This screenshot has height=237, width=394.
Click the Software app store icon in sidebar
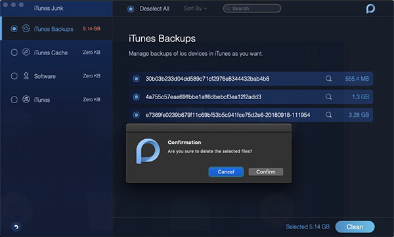pyautogui.click(x=26, y=75)
